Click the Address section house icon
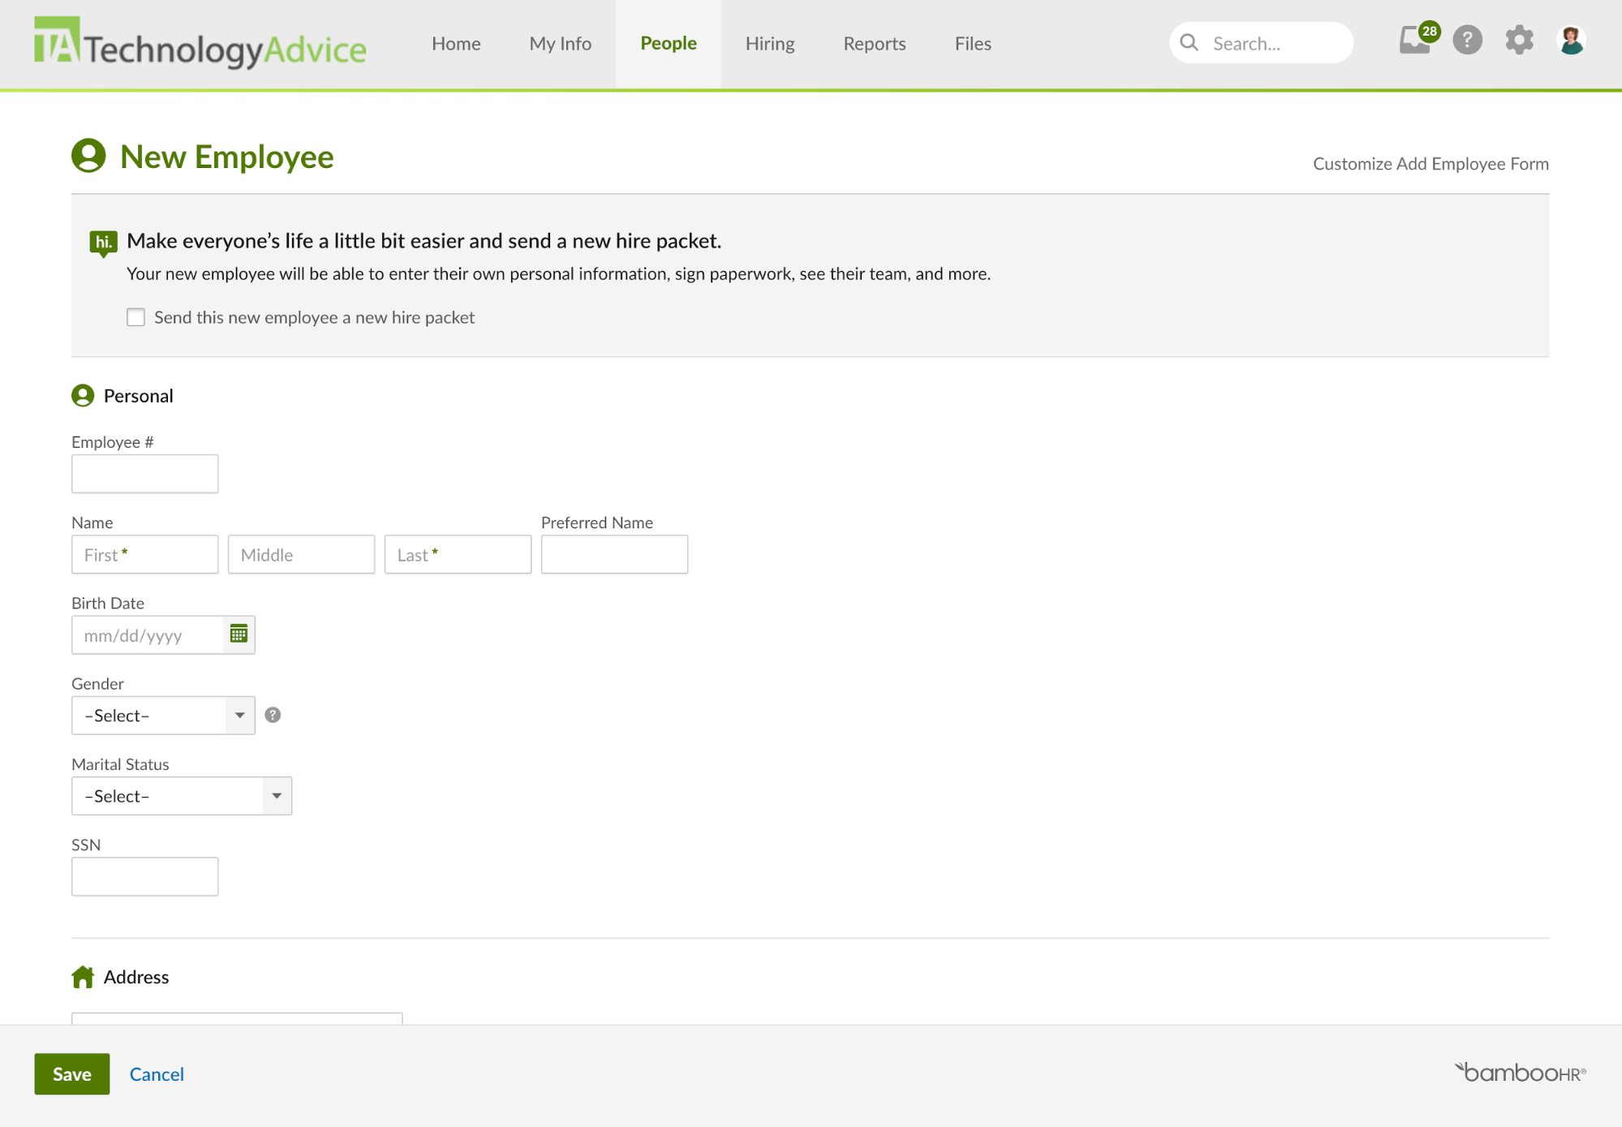This screenshot has width=1622, height=1127. (83, 977)
